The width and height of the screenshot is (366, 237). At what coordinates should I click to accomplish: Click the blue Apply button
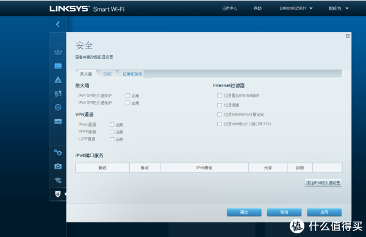(x=325, y=212)
